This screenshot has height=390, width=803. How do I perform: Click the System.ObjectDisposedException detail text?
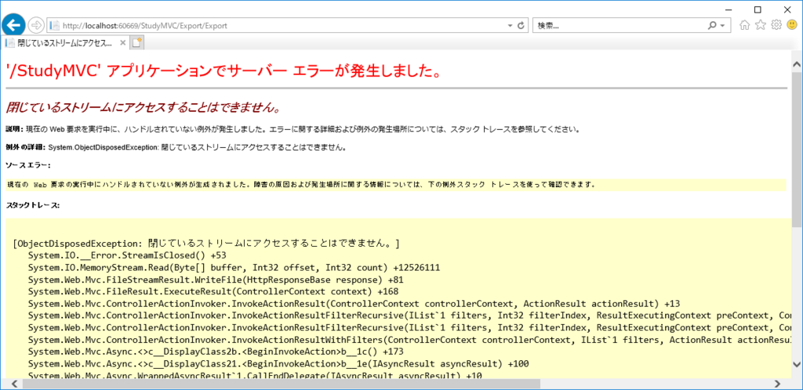coord(197,148)
